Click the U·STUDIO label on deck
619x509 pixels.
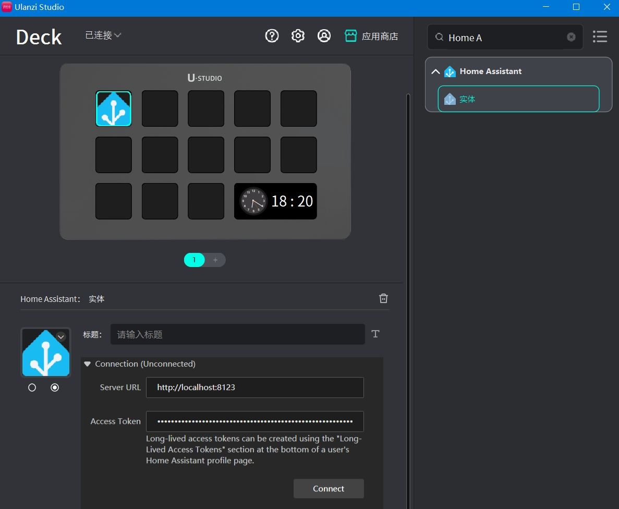pyautogui.click(x=204, y=78)
